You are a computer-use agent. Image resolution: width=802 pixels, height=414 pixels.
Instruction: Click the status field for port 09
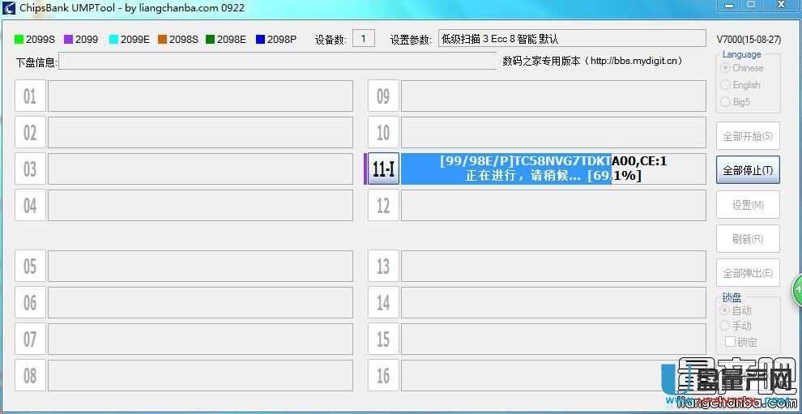click(553, 96)
